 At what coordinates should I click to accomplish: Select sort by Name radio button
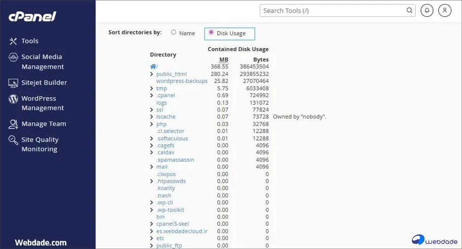(174, 32)
